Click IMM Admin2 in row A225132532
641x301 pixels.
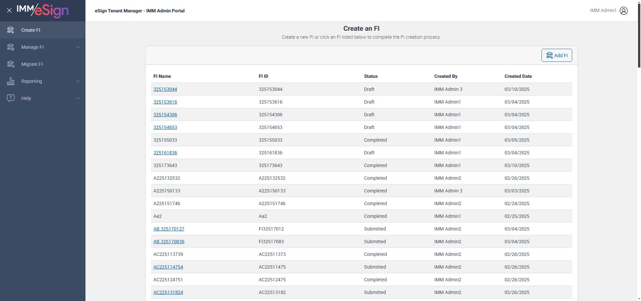pos(448,178)
